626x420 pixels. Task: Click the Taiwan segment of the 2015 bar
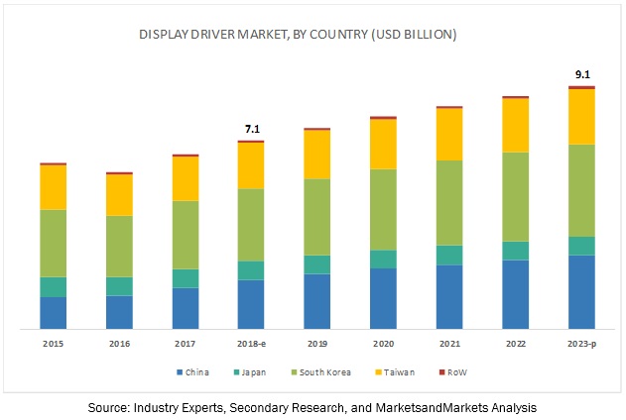pos(53,187)
